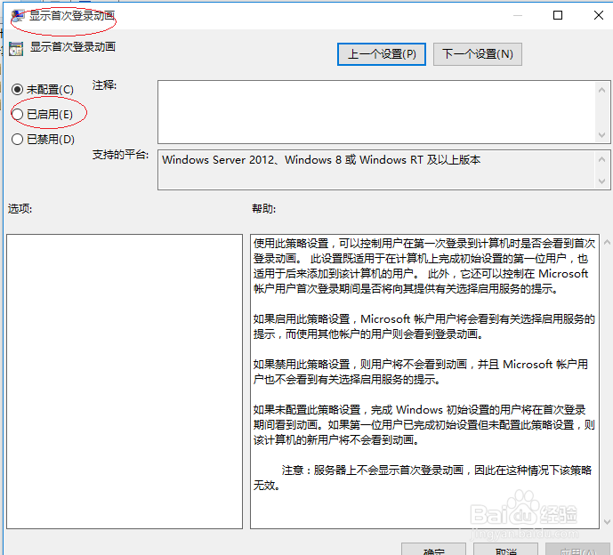613x555 pixels.
Task: Click the empty 选项 options panel
Action: [125, 382]
